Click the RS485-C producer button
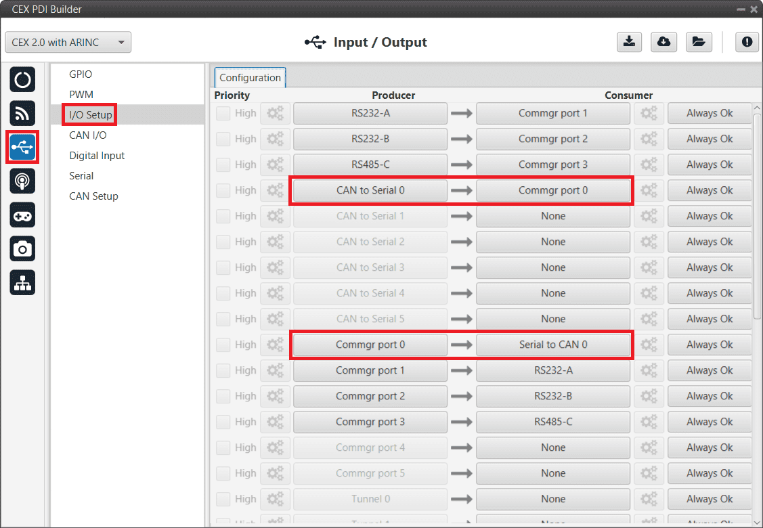Screen dimensions: 763x528 [370, 165]
